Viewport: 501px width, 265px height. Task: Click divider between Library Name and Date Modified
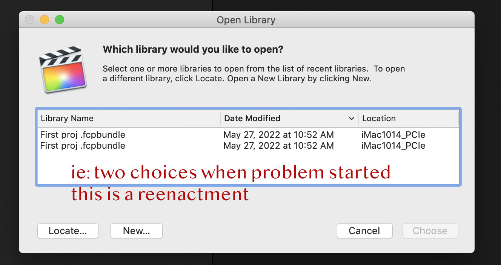(221, 119)
